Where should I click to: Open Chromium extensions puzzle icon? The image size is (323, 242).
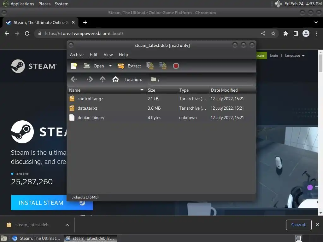(x=286, y=33)
